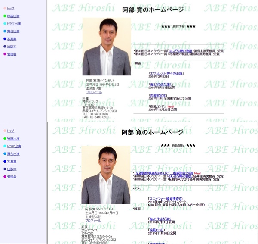Click NHK 総合 毎週土曜よる10時 broadcast text

176,205
